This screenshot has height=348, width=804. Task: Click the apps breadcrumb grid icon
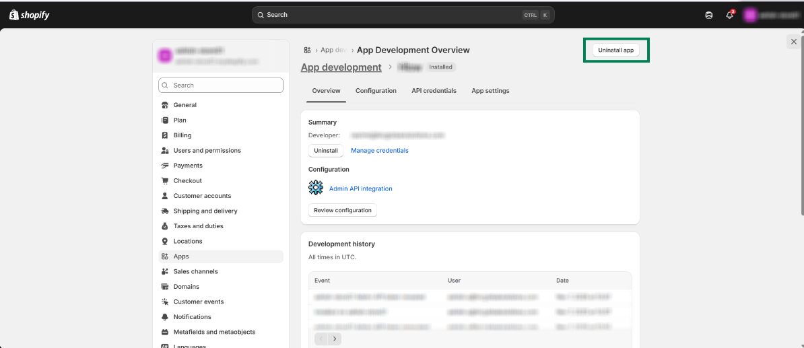(x=307, y=50)
